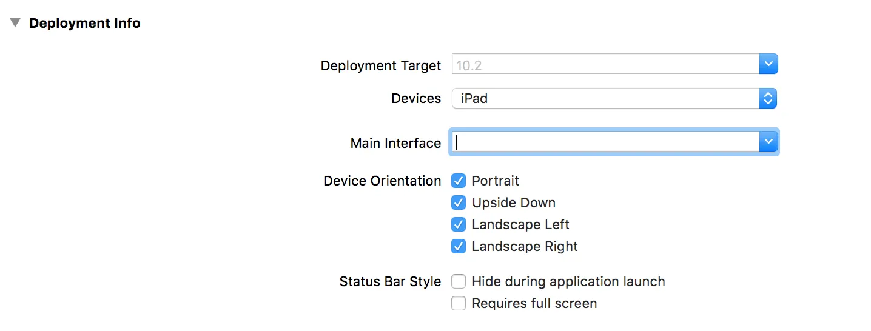Viewport: 871px width, 331px height.
Task: Uncheck the Landscape Right checkbox
Action: coord(459,246)
